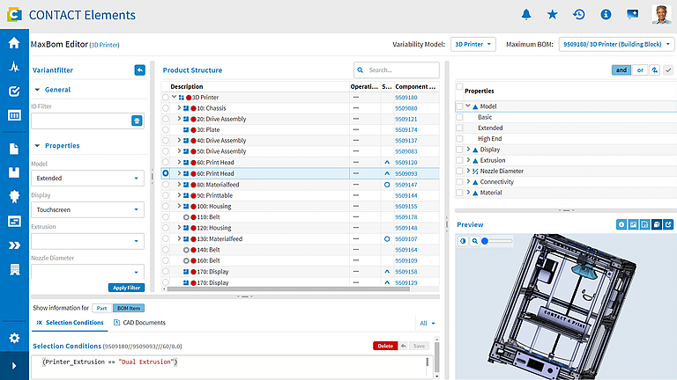The height and width of the screenshot is (380, 677).
Task: Click the preview info icon
Action: coord(621,224)
